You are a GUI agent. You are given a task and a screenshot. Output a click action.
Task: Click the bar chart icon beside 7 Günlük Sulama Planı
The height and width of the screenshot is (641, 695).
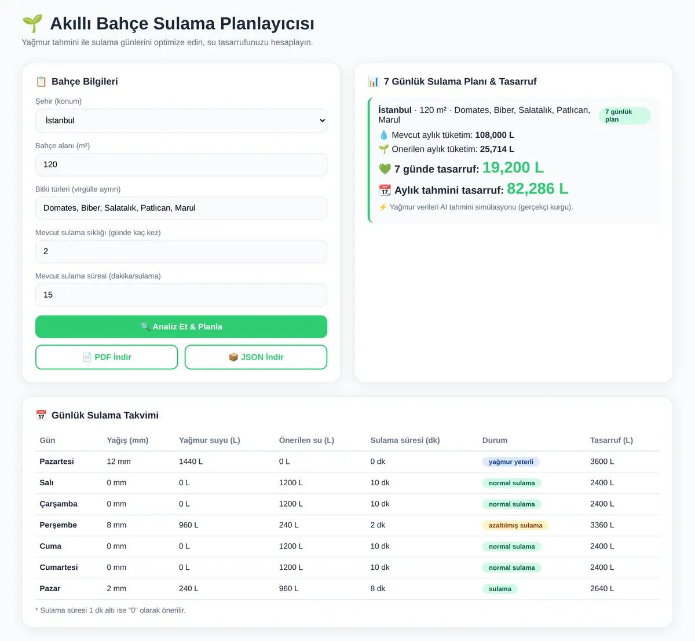[374, 82]
